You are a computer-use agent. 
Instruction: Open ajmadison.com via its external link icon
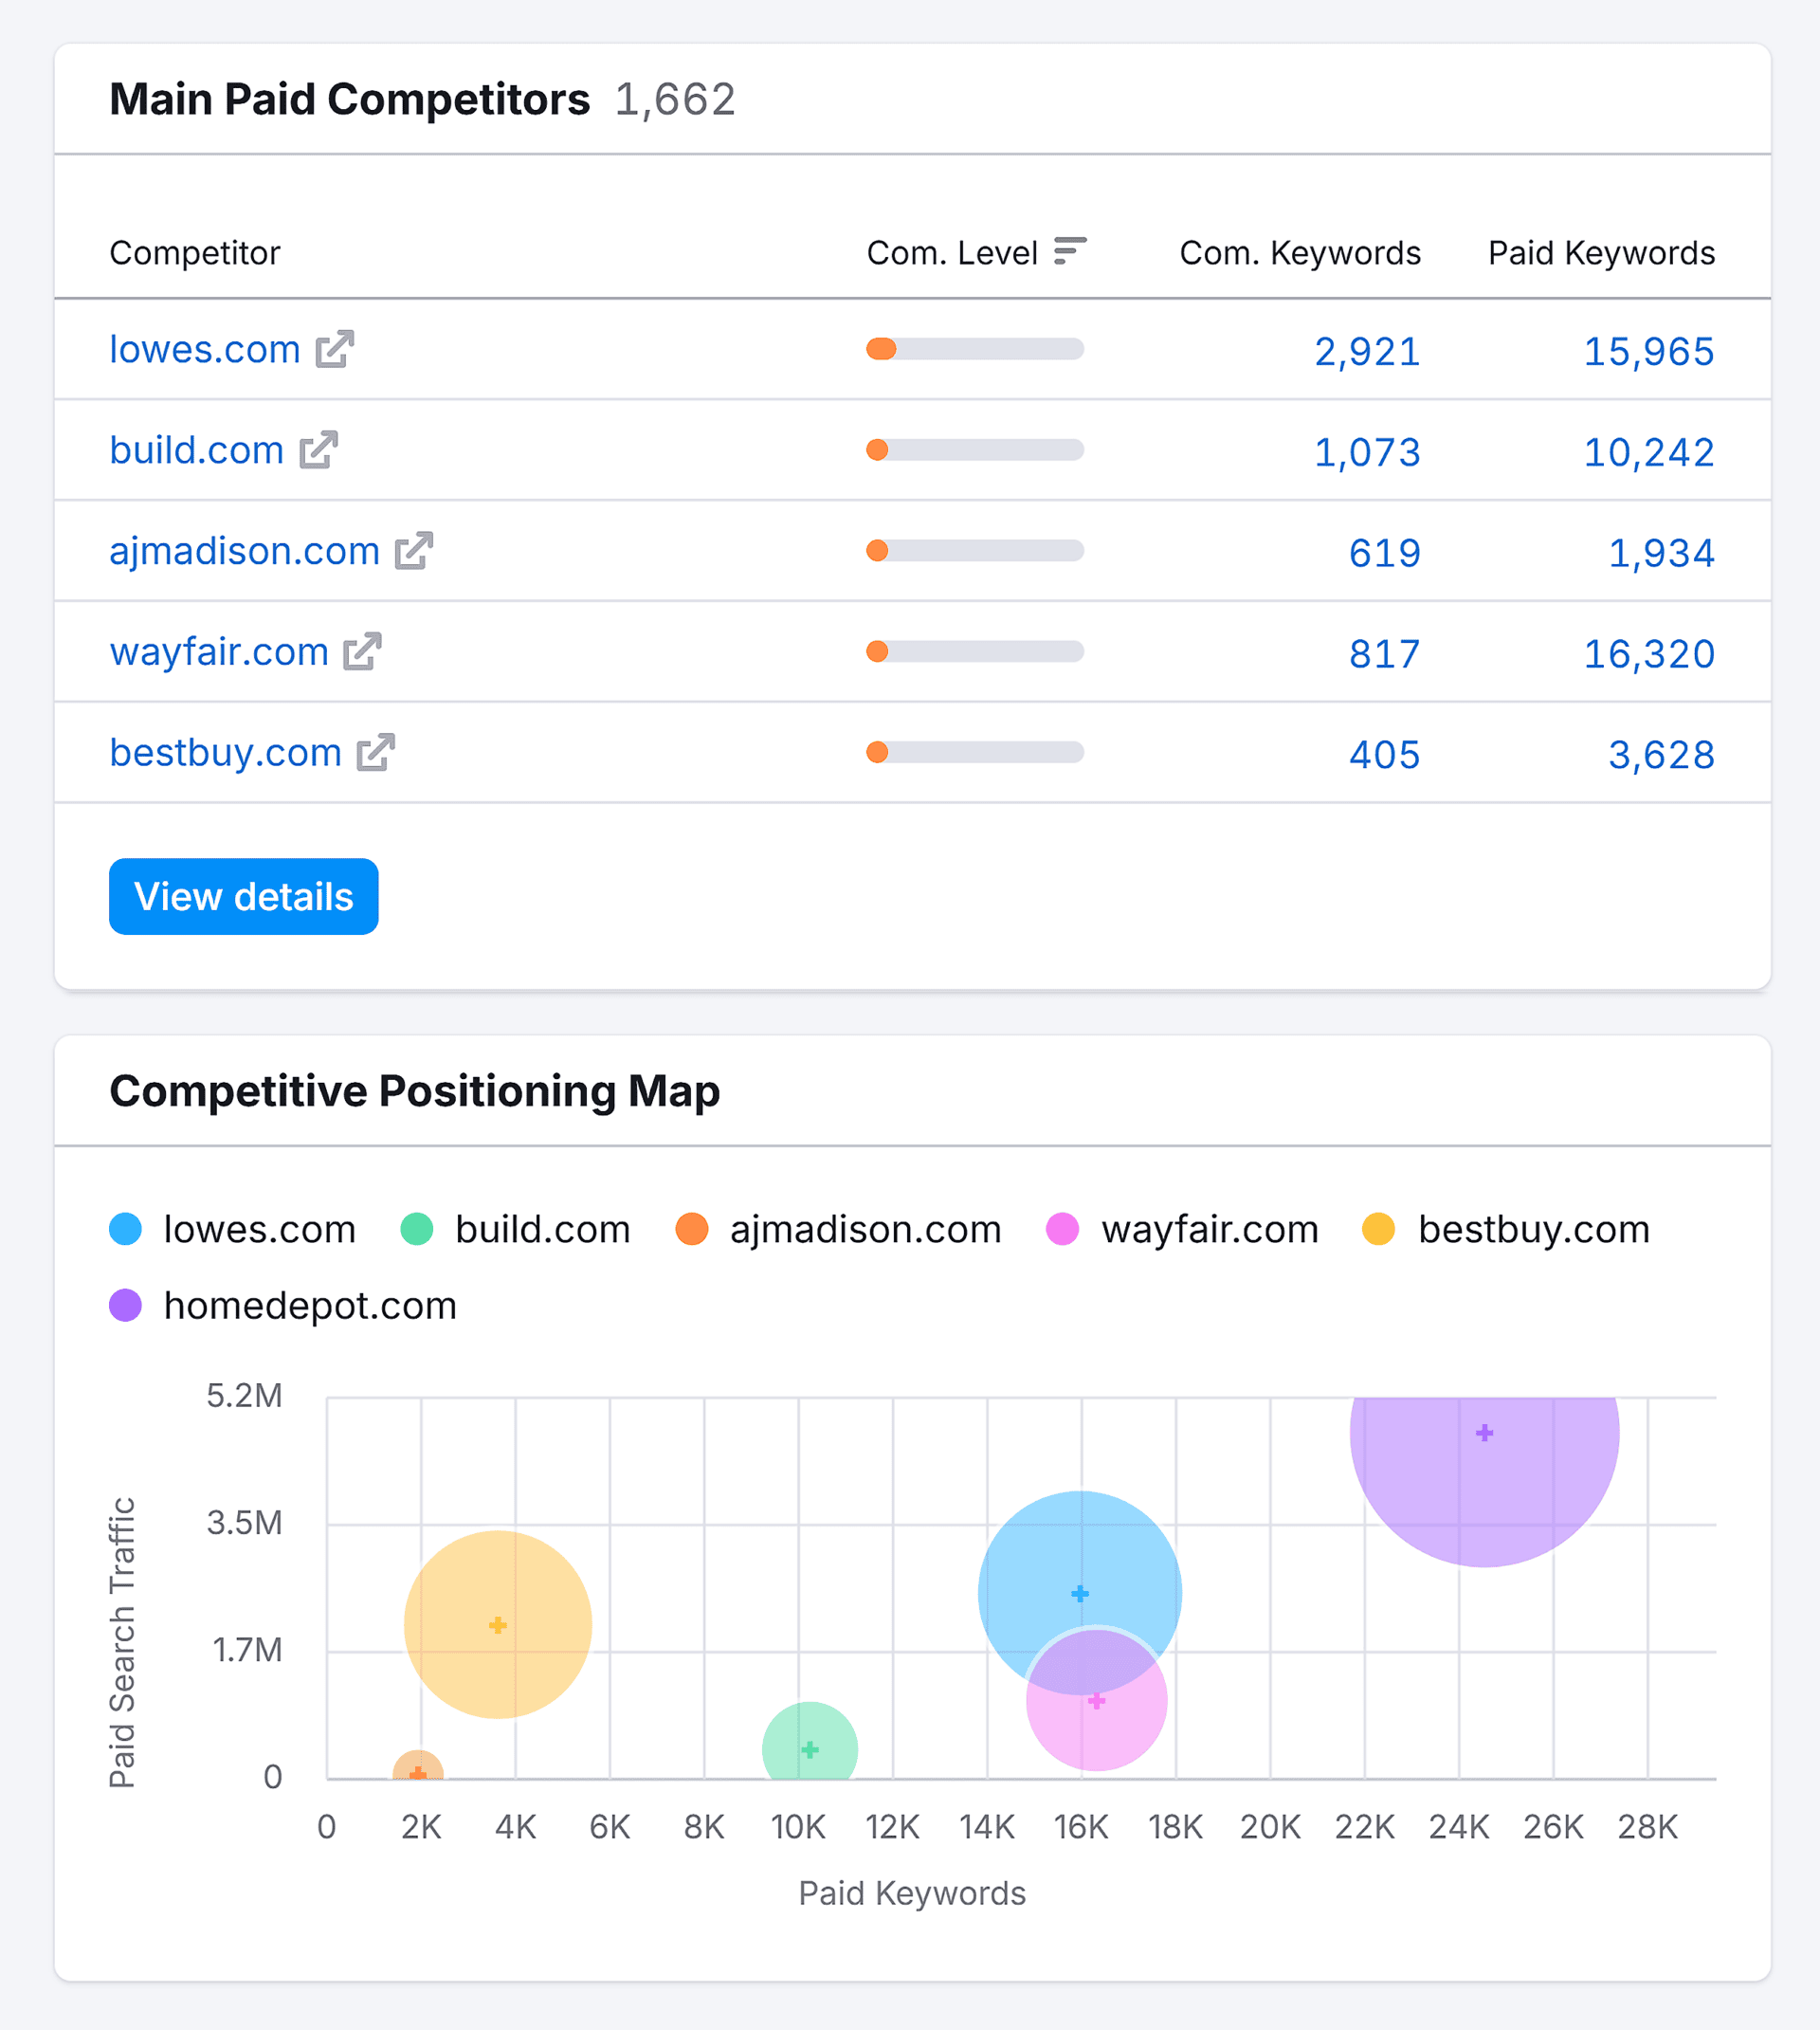coord(413,551)
